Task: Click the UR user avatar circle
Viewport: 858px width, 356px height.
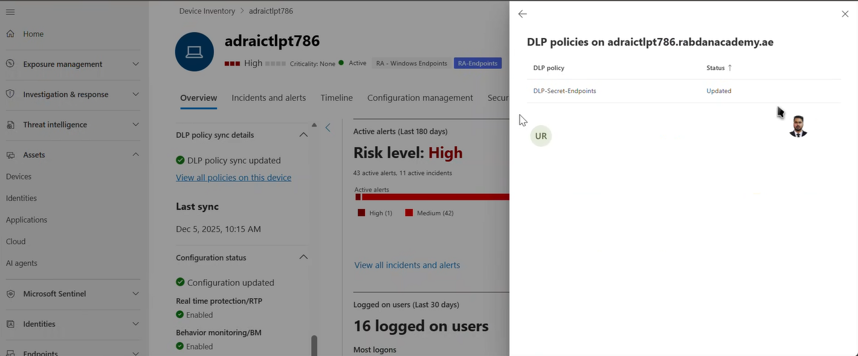Action: click(540, 135)
